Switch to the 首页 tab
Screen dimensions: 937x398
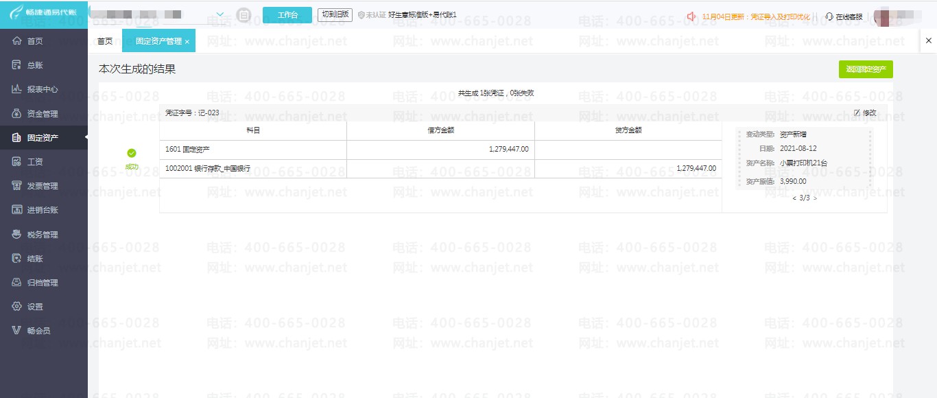[105, 41]
